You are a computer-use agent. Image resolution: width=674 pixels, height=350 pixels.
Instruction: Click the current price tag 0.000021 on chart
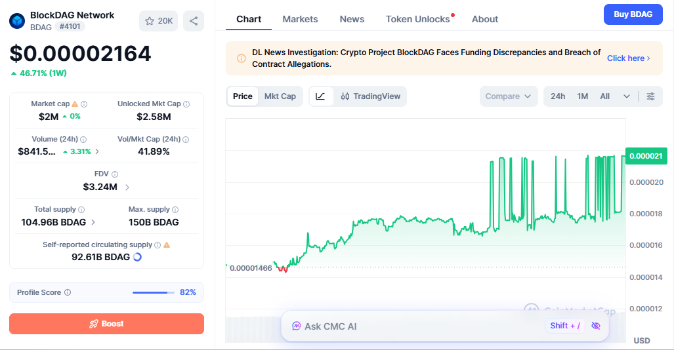coord(646,156)
